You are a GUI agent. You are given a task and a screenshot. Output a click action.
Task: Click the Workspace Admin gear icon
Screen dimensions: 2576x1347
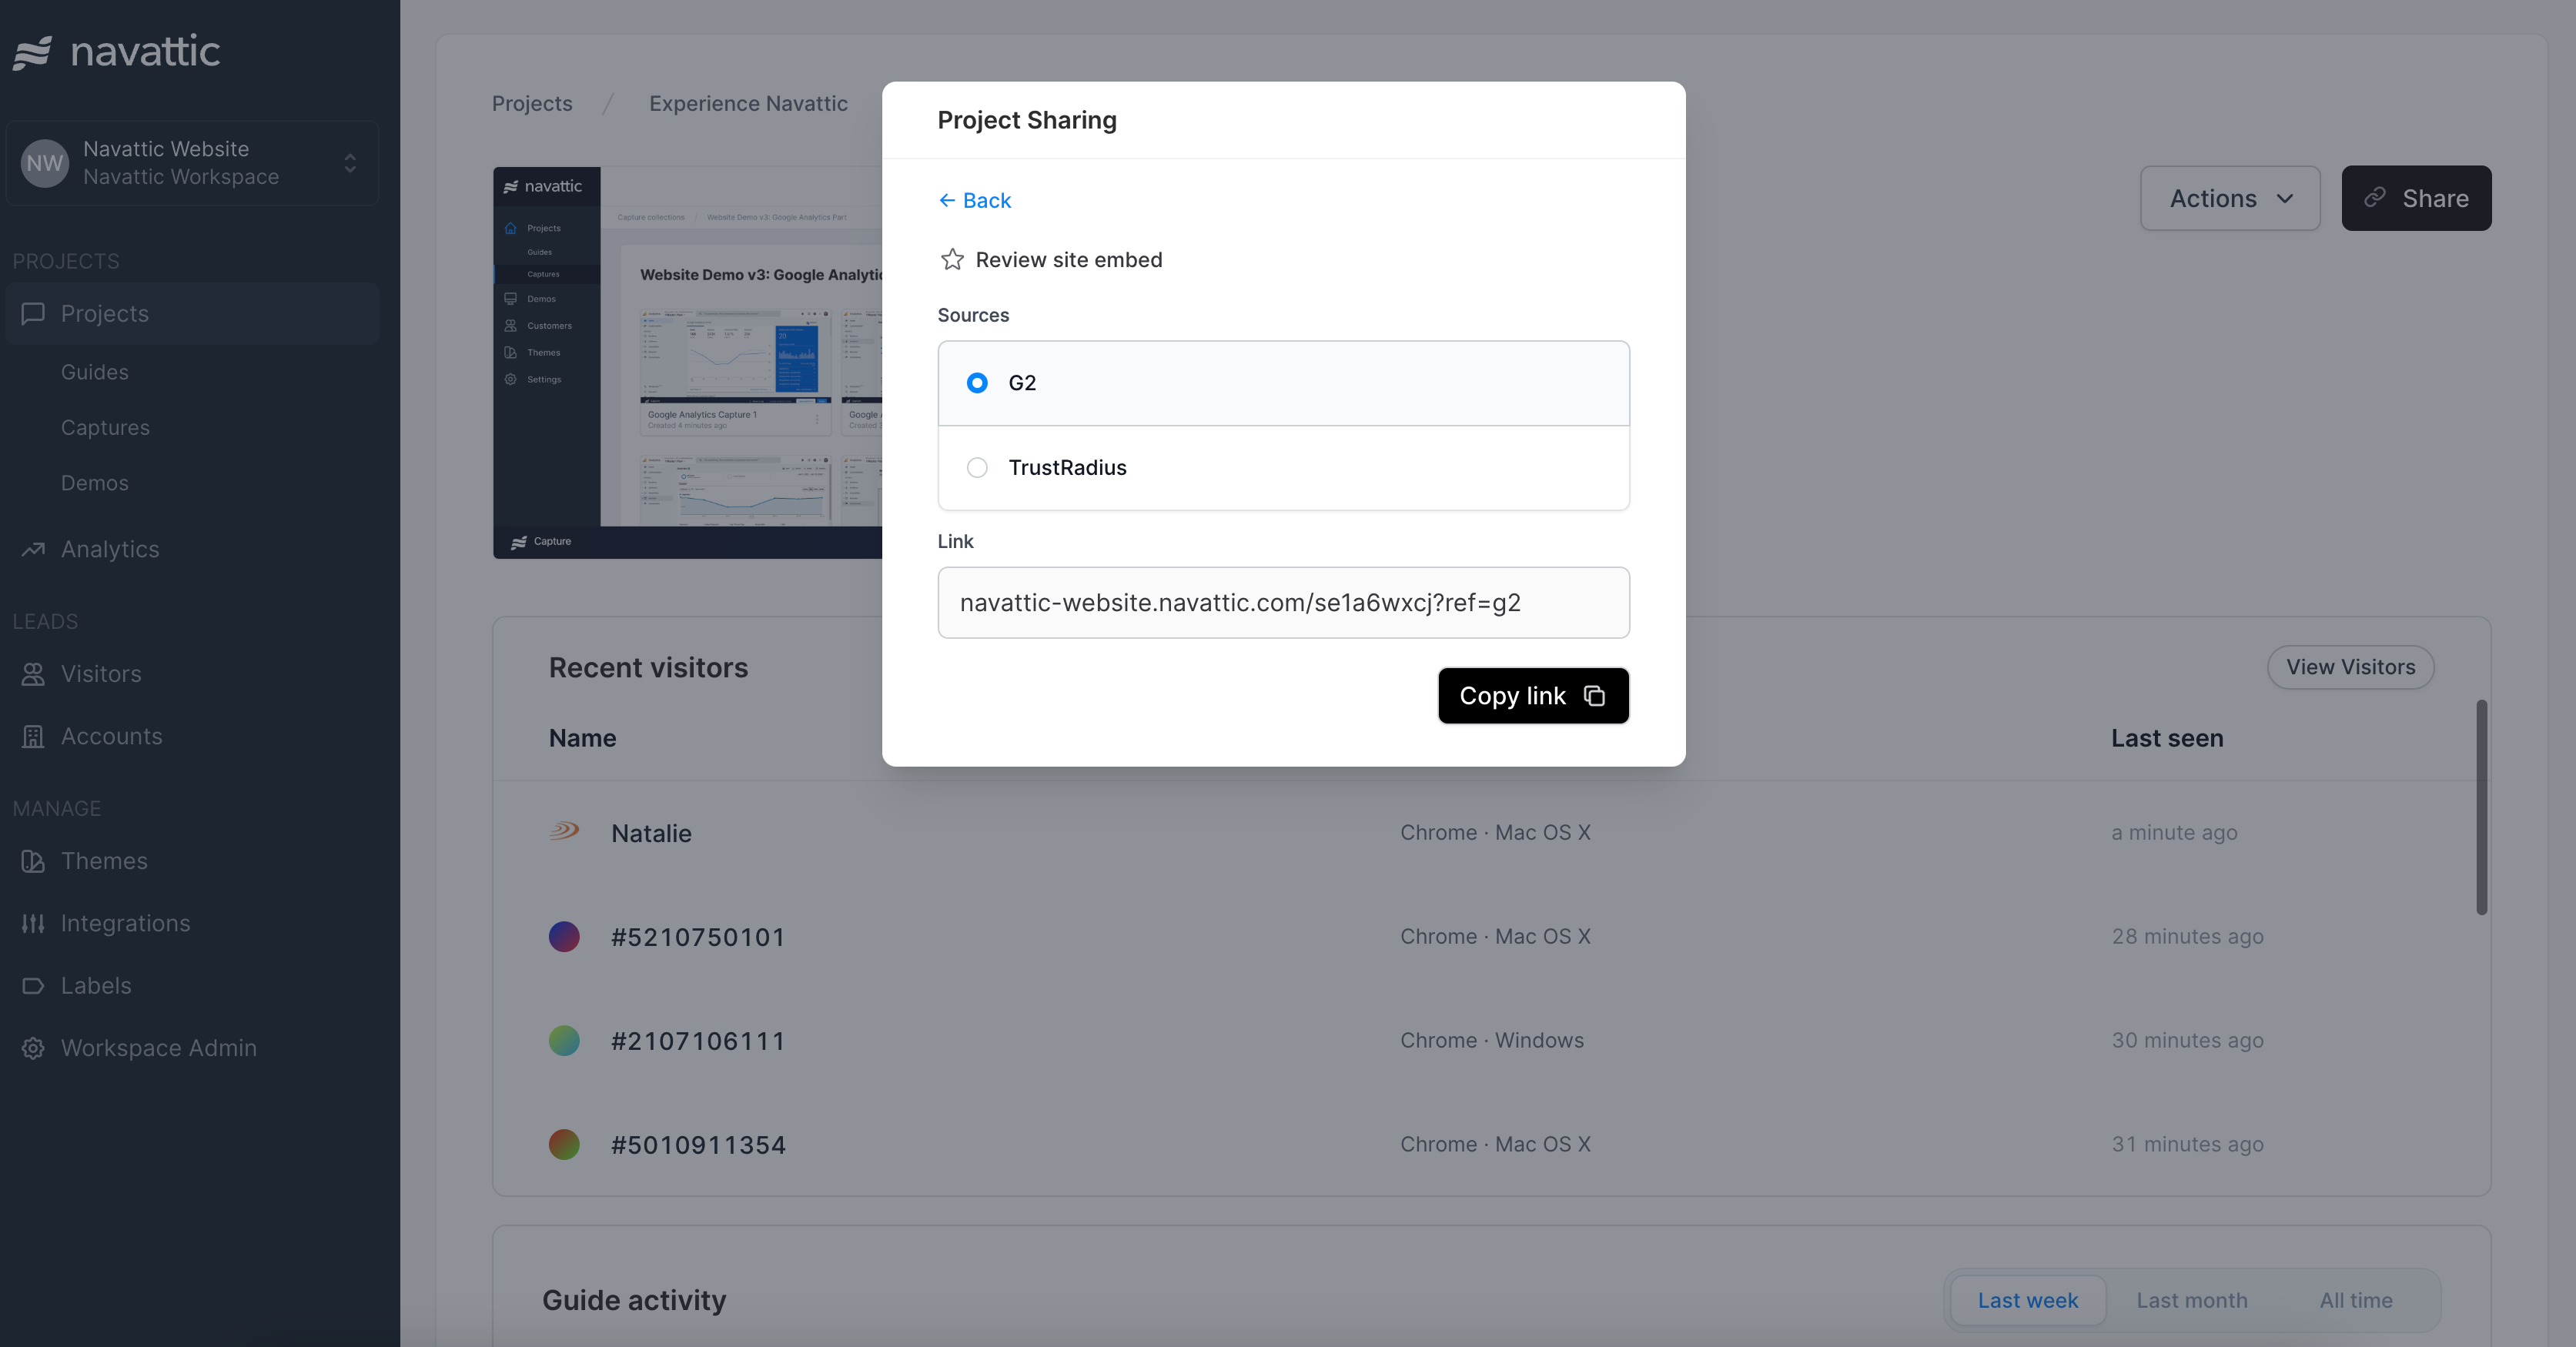(33, 1048)
